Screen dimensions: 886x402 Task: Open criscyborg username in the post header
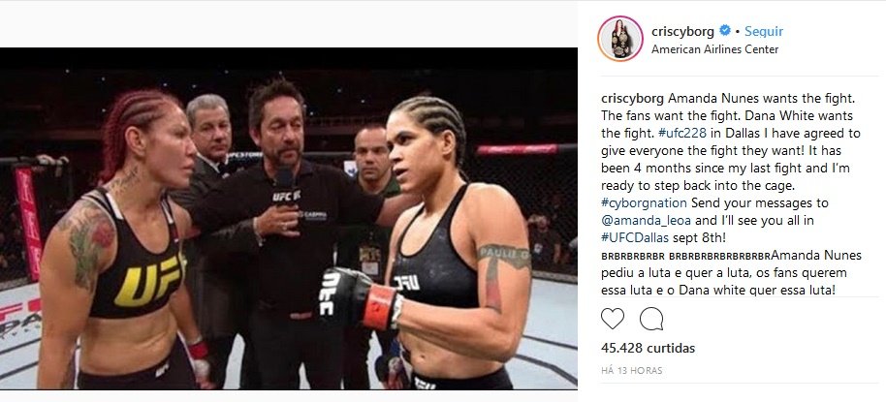coord(682,31)
